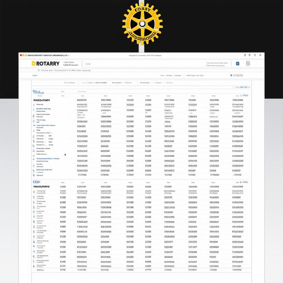Click the POOGATORY section heading
The width and height of the screenshot is (283, 283).
pos(42,100)
